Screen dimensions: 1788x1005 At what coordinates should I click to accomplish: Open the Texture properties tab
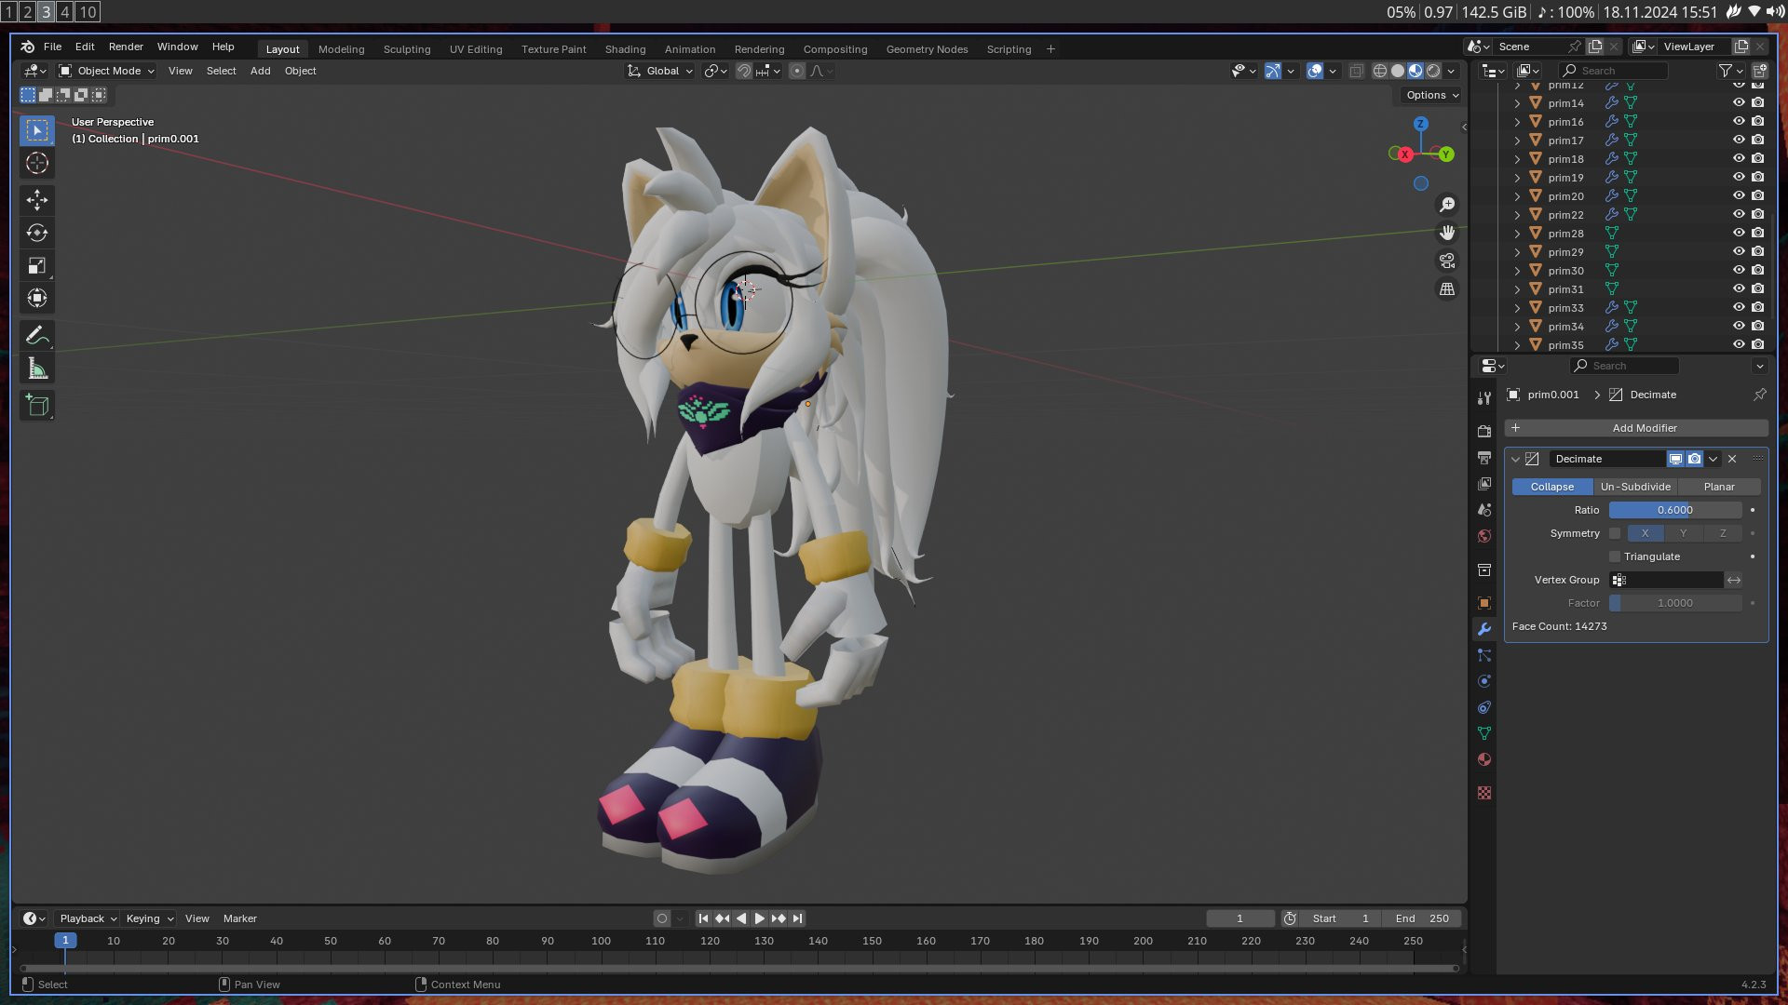[x=1484, y=793]
